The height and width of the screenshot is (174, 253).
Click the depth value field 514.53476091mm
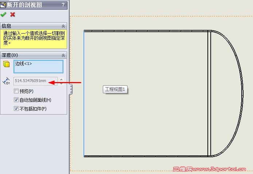pyautogui.click(x=35, y=81)
